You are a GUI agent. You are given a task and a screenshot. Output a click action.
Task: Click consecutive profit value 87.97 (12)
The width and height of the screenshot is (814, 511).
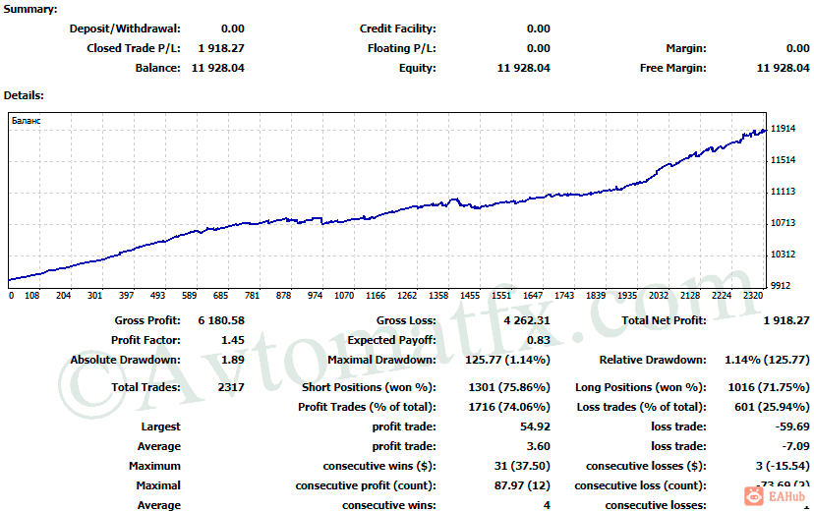point(522,486)
